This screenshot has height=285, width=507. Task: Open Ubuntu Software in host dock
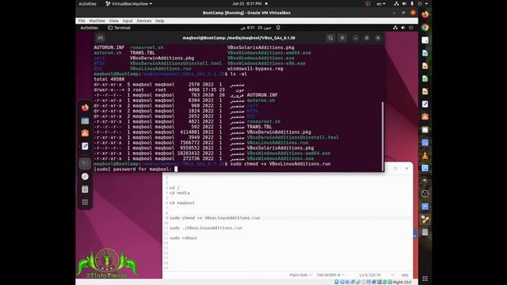425,117
